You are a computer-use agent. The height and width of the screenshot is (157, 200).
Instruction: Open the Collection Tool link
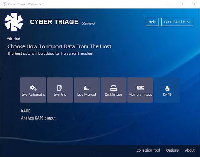148,150
